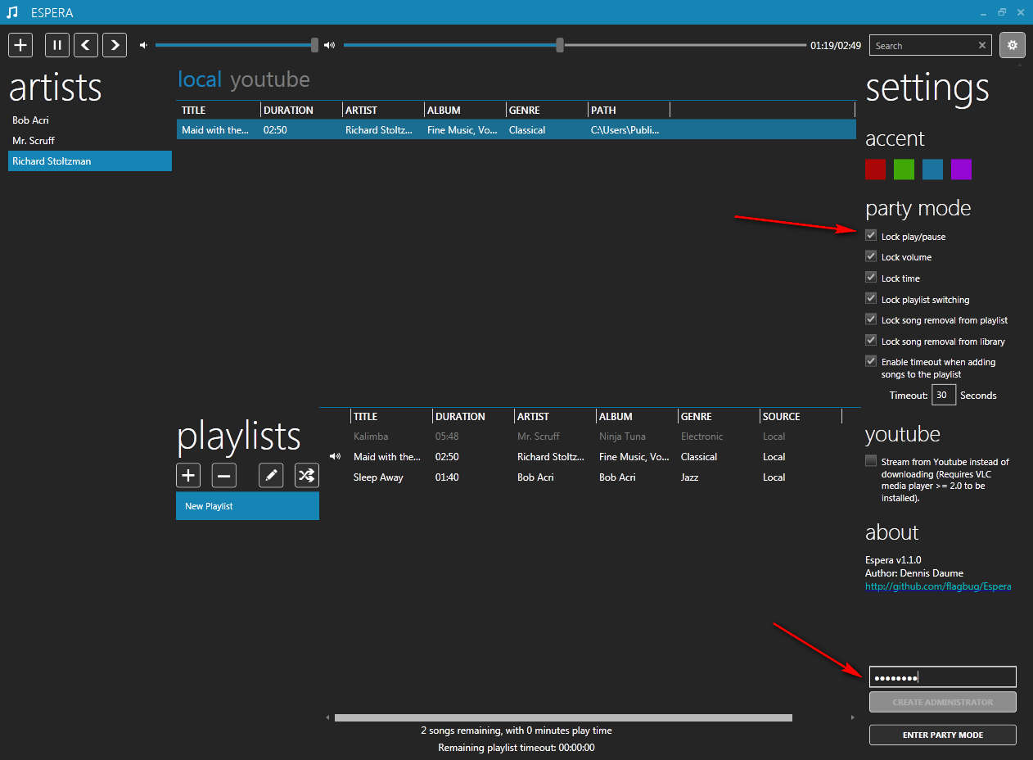The width and height of the screenshot is (1033, 760).
Task: Click Enter Party Mode button
Action: coord(942,735)
